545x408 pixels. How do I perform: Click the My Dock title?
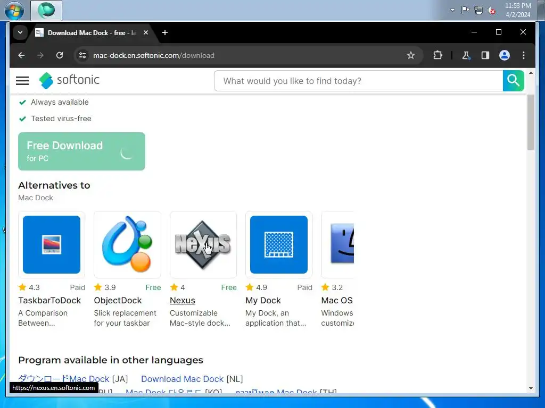[x=263, y=301]
